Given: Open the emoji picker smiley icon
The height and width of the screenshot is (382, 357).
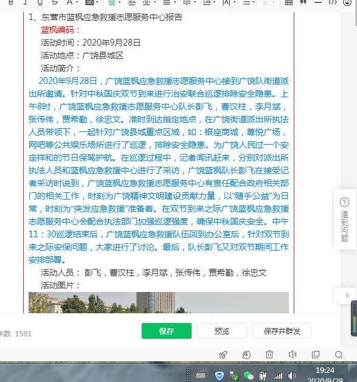Looking at the screenshot, I should pyautogui.click(x=347, y=2).
